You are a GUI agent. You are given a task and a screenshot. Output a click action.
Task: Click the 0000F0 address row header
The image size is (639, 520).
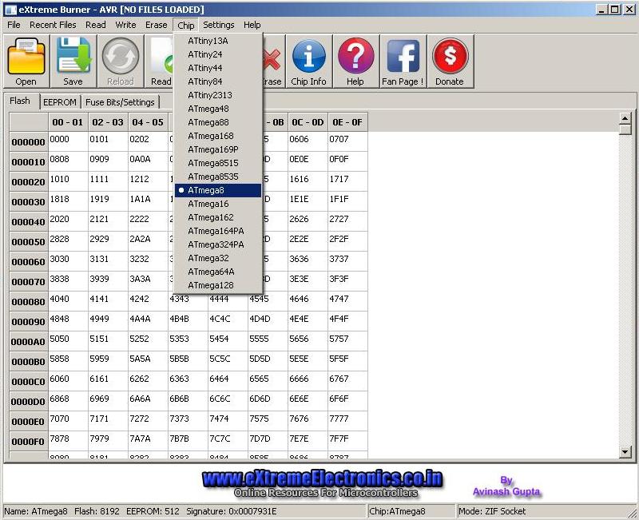click(x=29, y=442)
